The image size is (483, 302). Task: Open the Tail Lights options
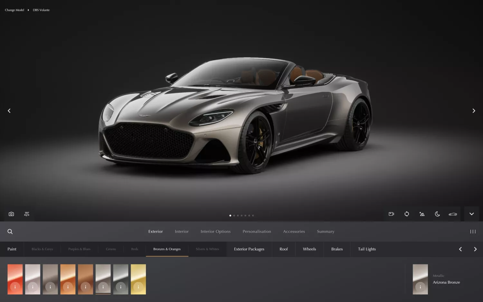(x=367, y=249)
